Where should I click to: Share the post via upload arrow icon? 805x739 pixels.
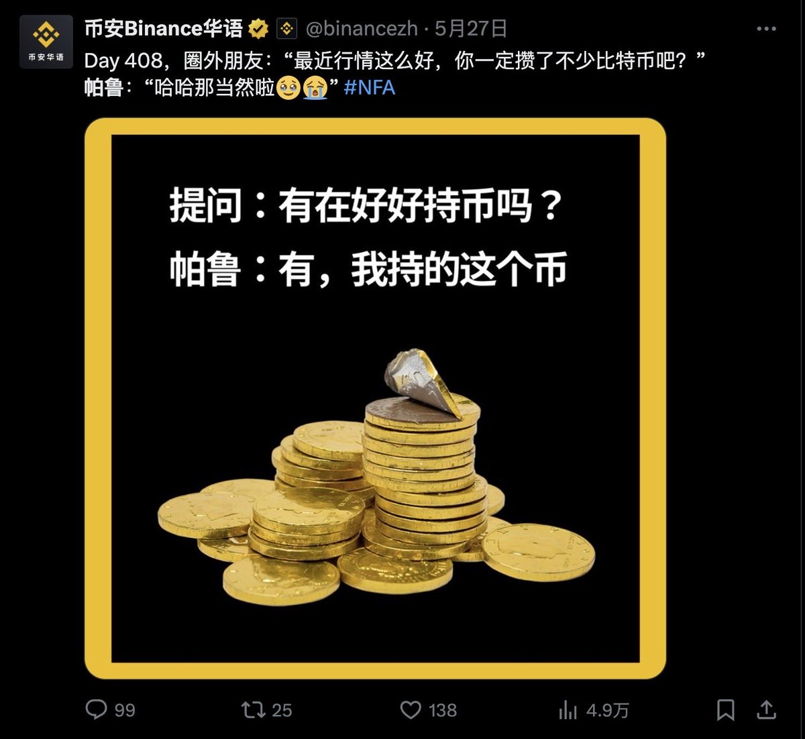click(766, 709)
